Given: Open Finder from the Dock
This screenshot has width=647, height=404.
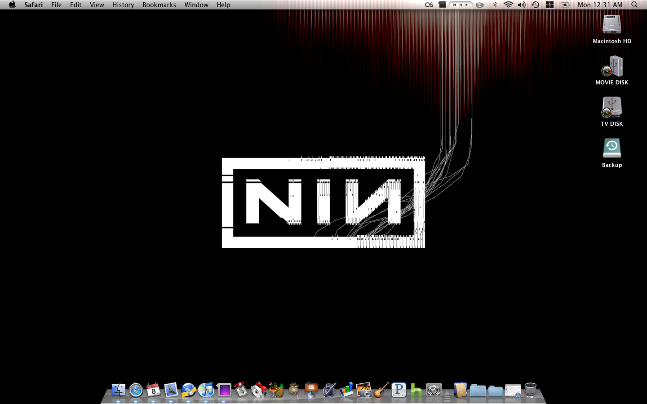Looking at the screenshot, I should [119, 390].
